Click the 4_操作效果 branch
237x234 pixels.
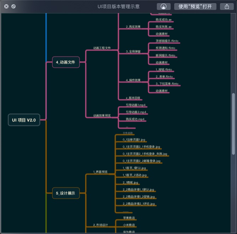click(x=133, y=80)
